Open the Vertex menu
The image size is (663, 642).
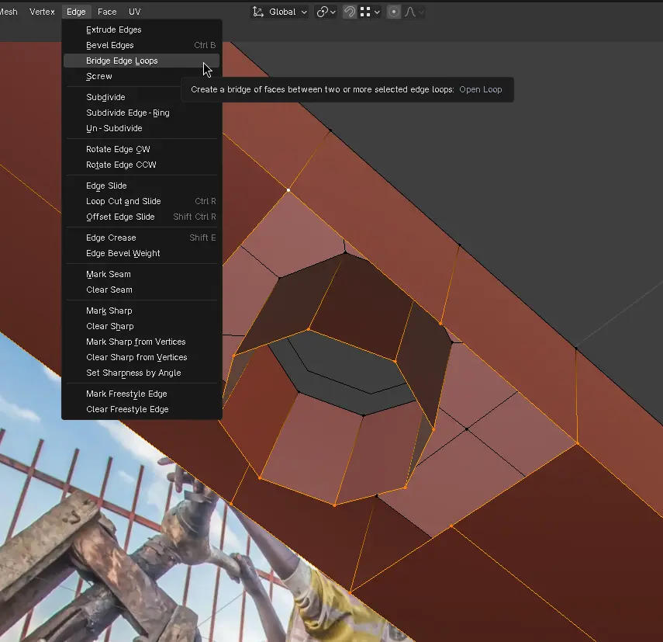click(x=42, y=12)
